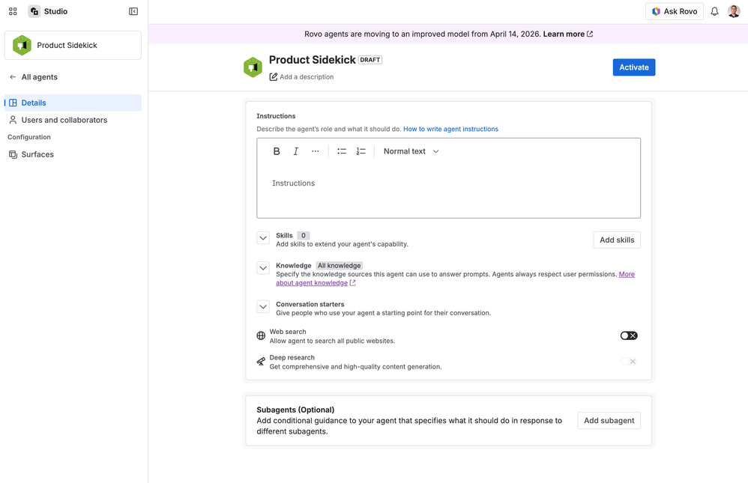This screenshot has width=748, height=483.
Task: Insert a numbered list
Action: point(361,151)
